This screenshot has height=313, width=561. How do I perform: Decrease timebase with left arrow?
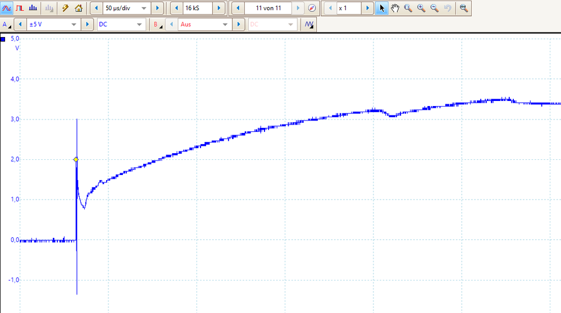[96, 8]
